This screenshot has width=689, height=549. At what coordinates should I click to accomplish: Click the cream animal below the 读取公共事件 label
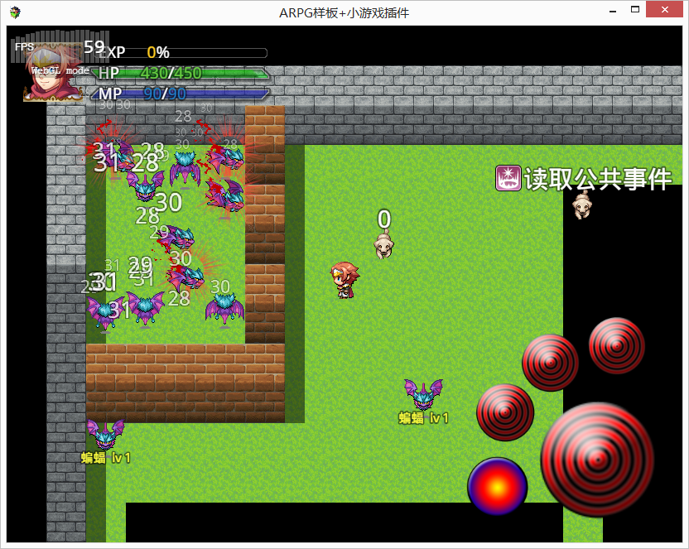coord(582,205)
